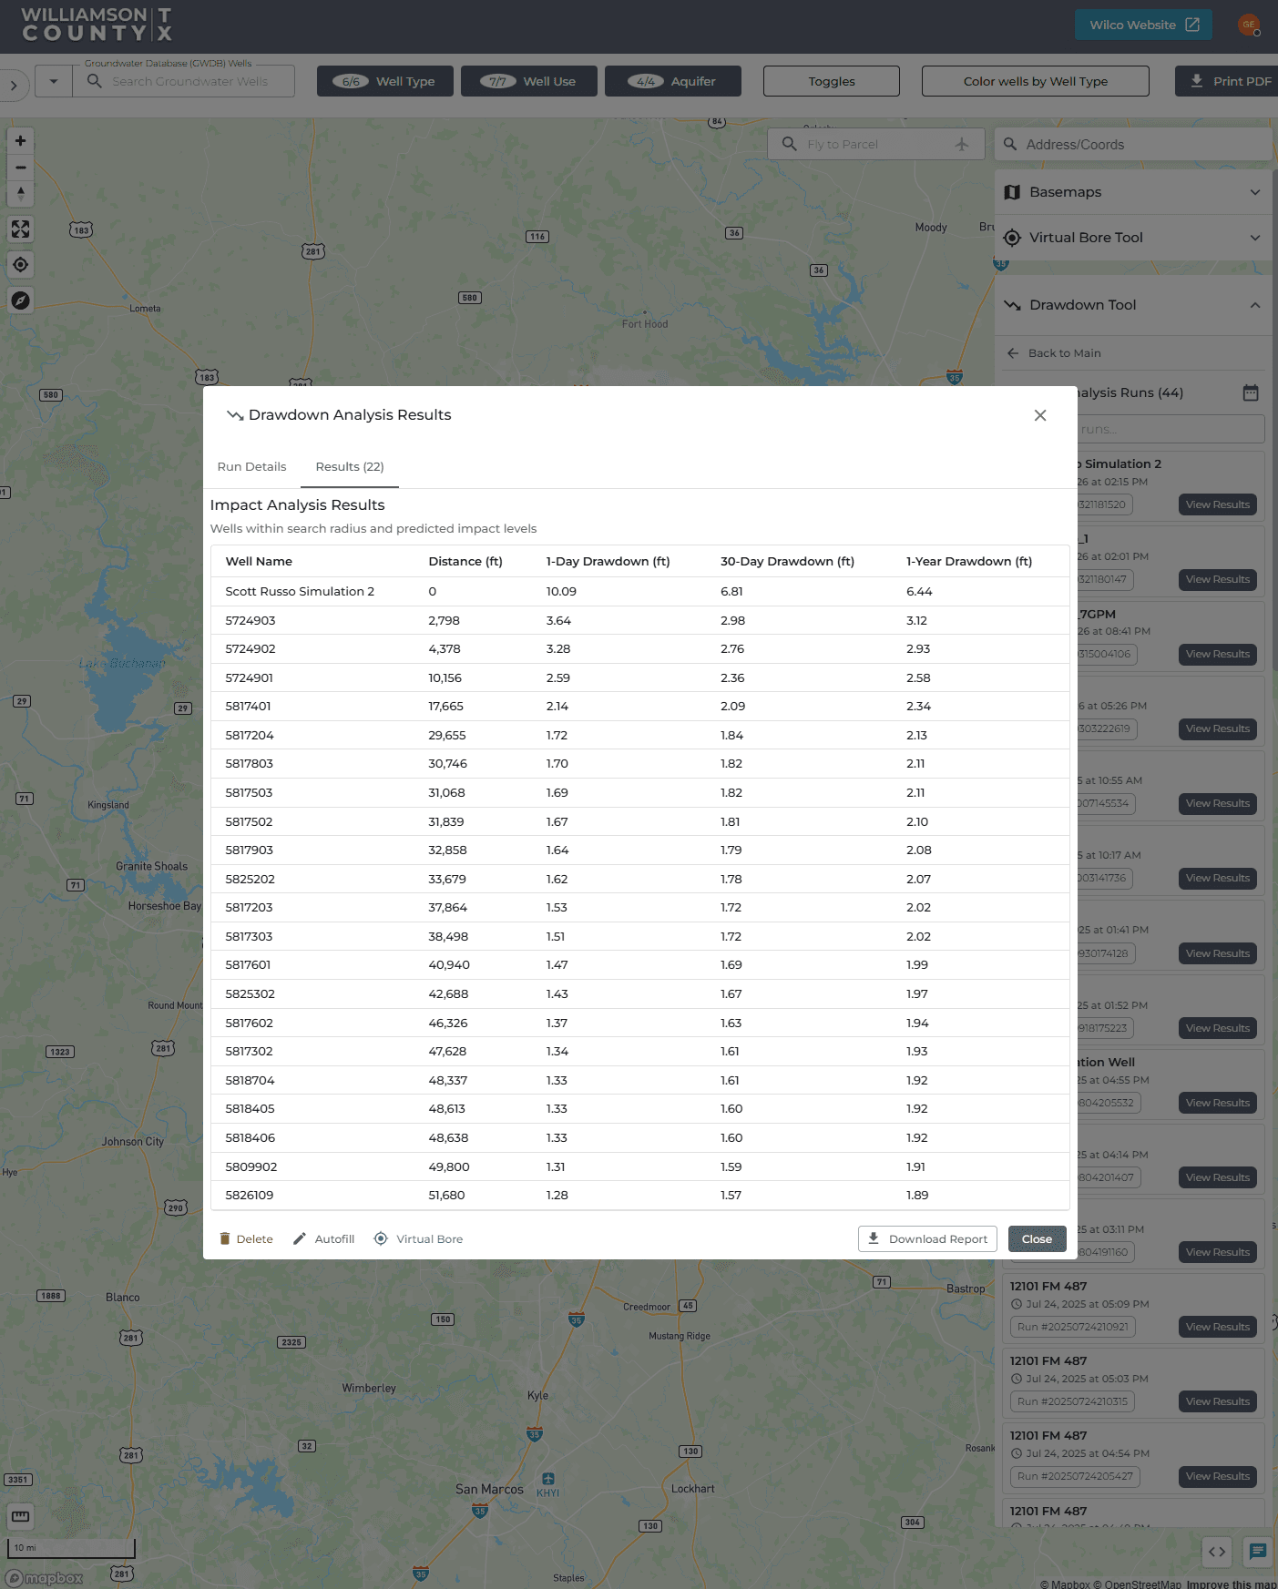Viewport: 1278px width, 1589px height.
Task: Open Color wells by Well Type dropdown
Action: (x=1036, y=81)
